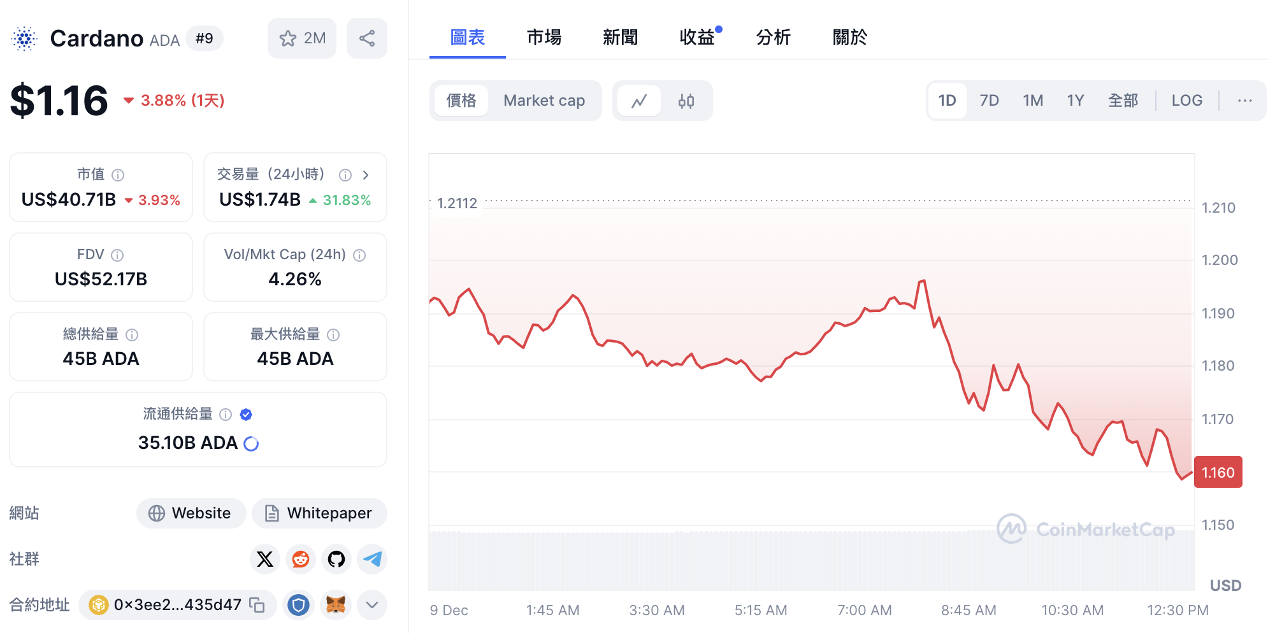Switch to candlestick chart mode

687,100
